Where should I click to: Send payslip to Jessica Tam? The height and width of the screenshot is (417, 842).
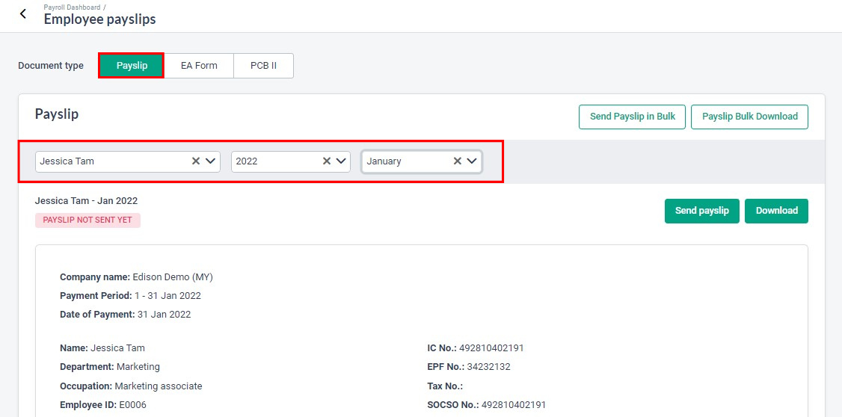[x=702, y=211]
